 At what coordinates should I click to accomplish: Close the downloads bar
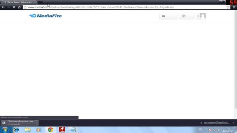234,123
